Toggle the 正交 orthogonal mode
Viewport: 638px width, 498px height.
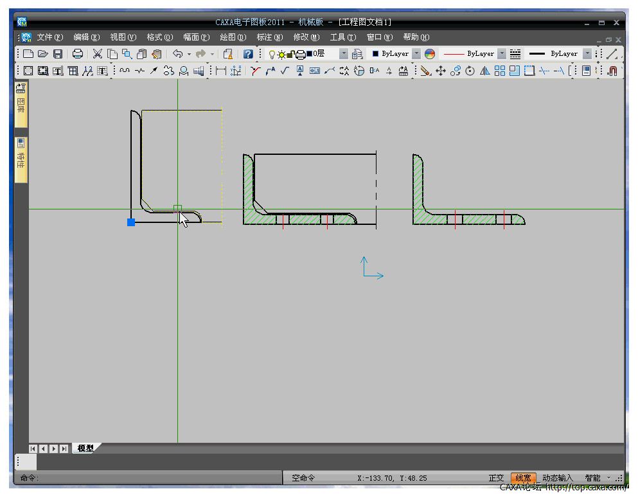(496, 478)
